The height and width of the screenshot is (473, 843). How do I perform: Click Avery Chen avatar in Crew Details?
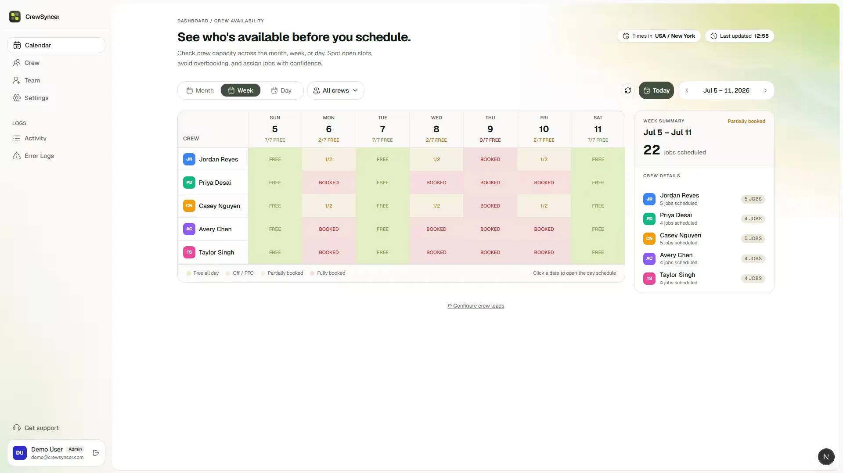click(x=649, y=258)
